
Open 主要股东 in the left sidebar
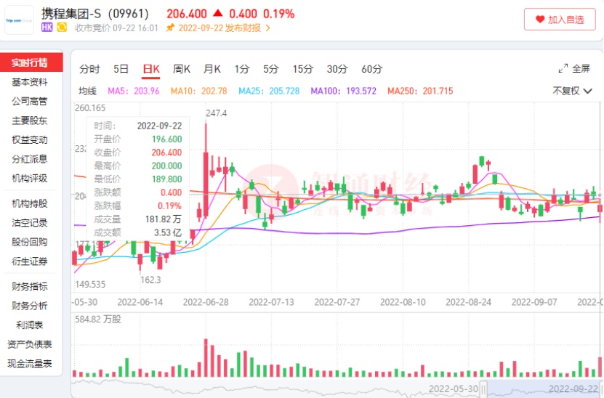[x=30, y=121]
